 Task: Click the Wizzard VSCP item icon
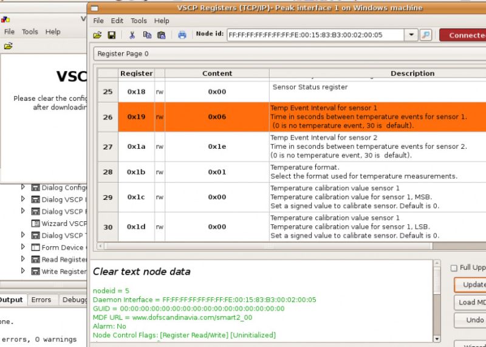click(36, 224)
